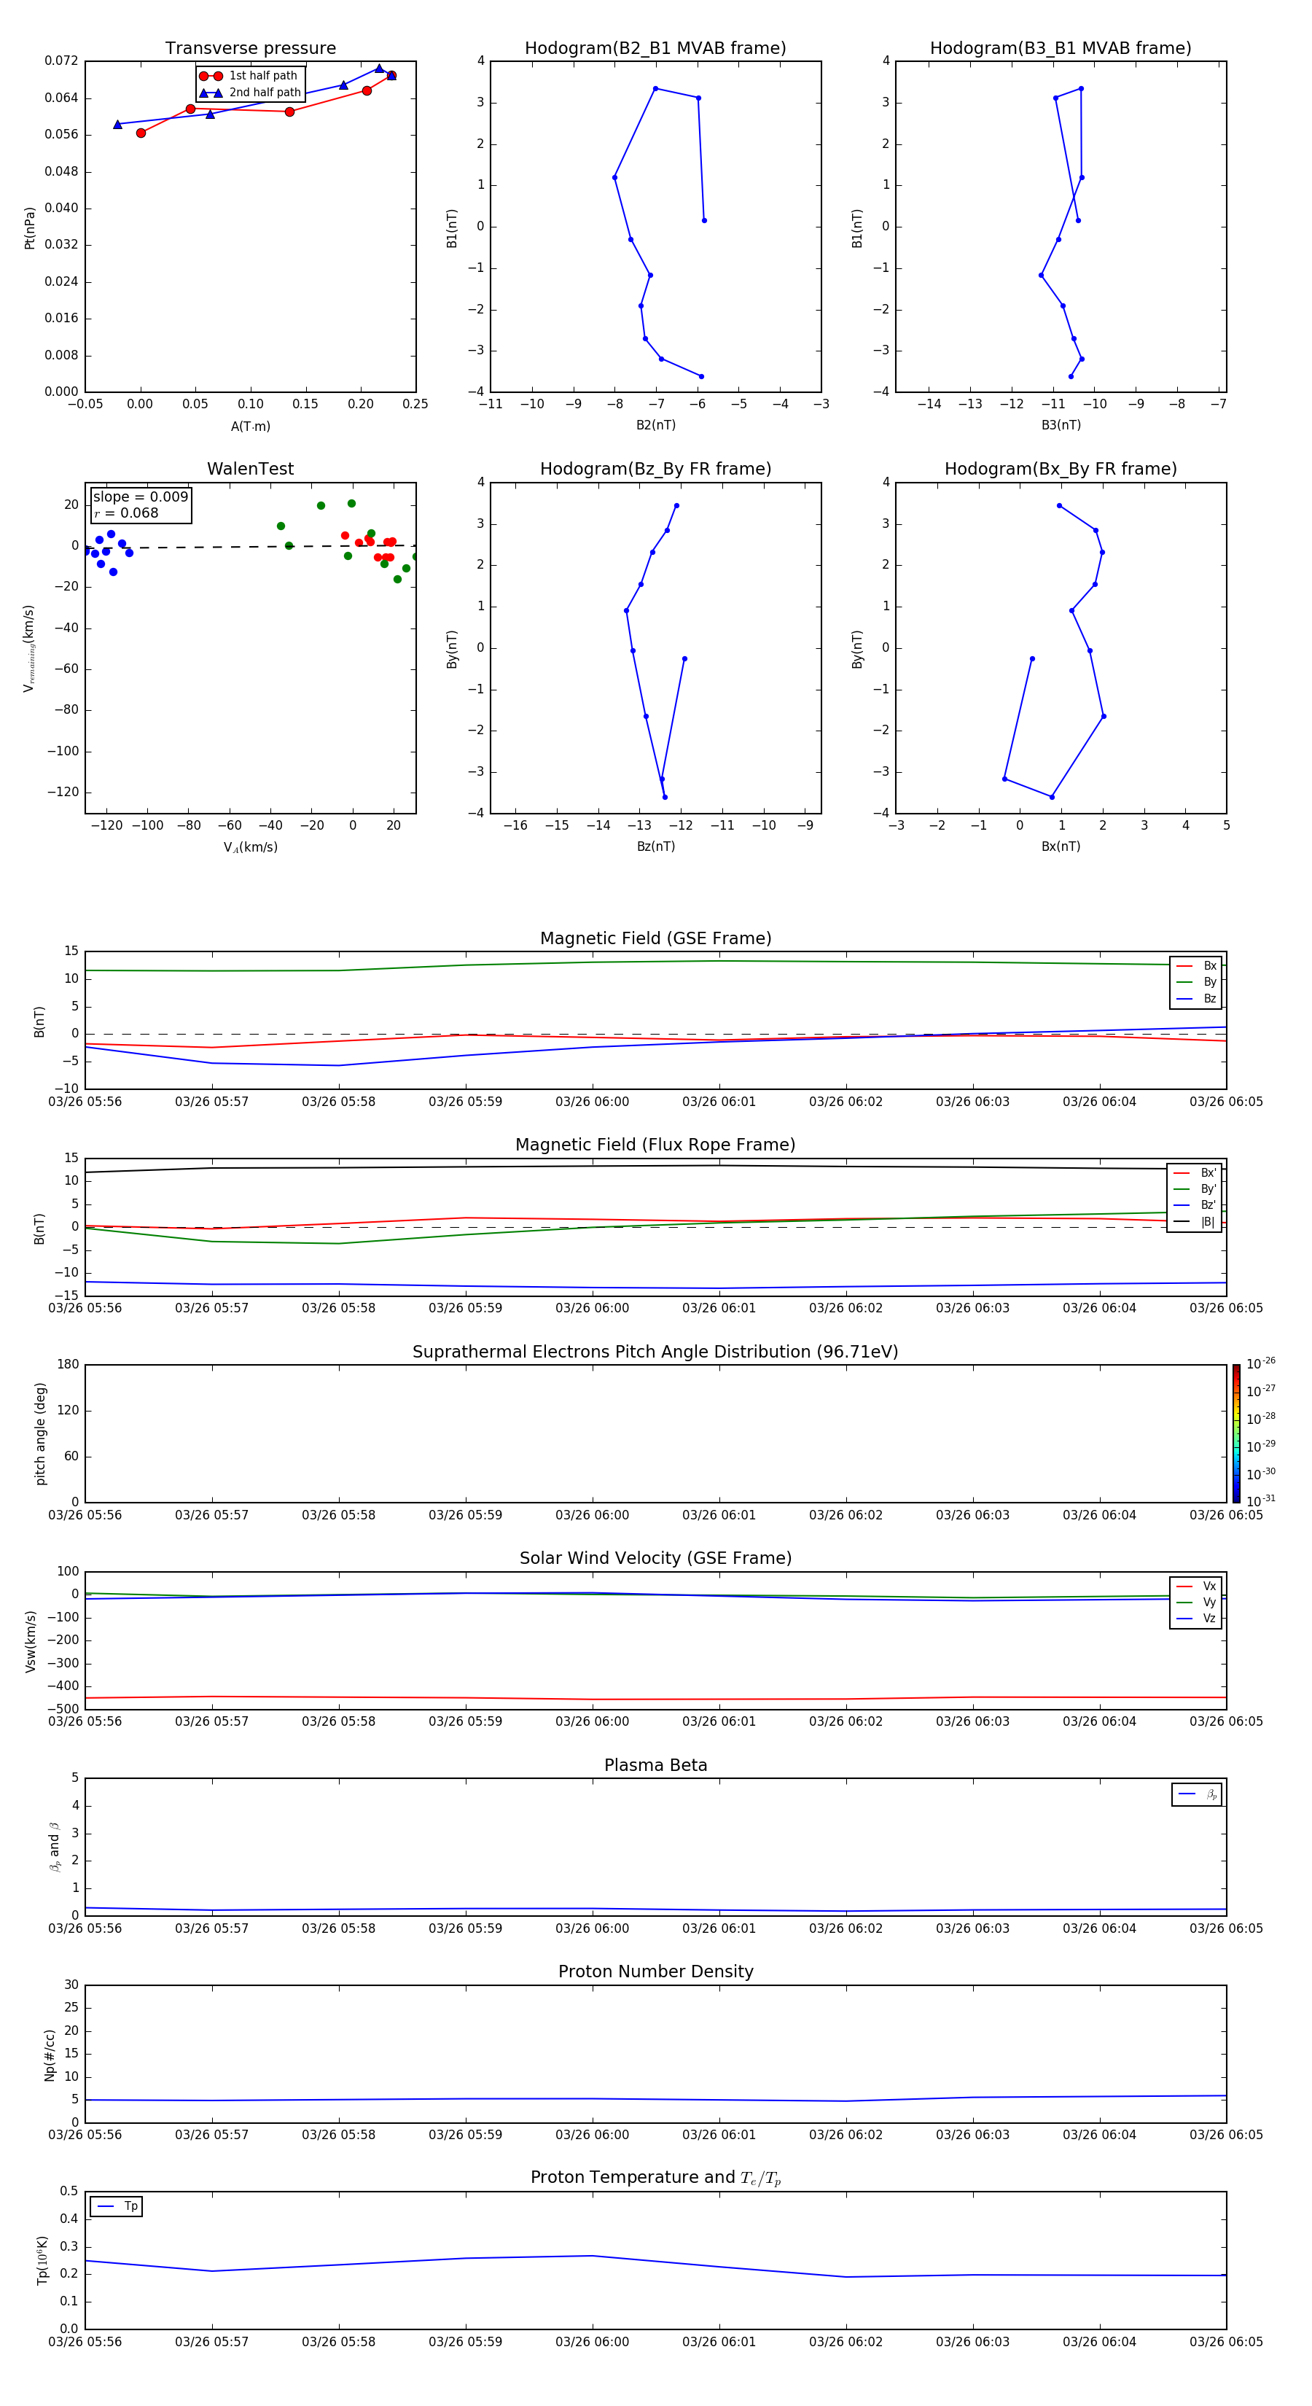
Task: Select the Vx entry in velocity legend
Action: [x=1196, y=1587]
